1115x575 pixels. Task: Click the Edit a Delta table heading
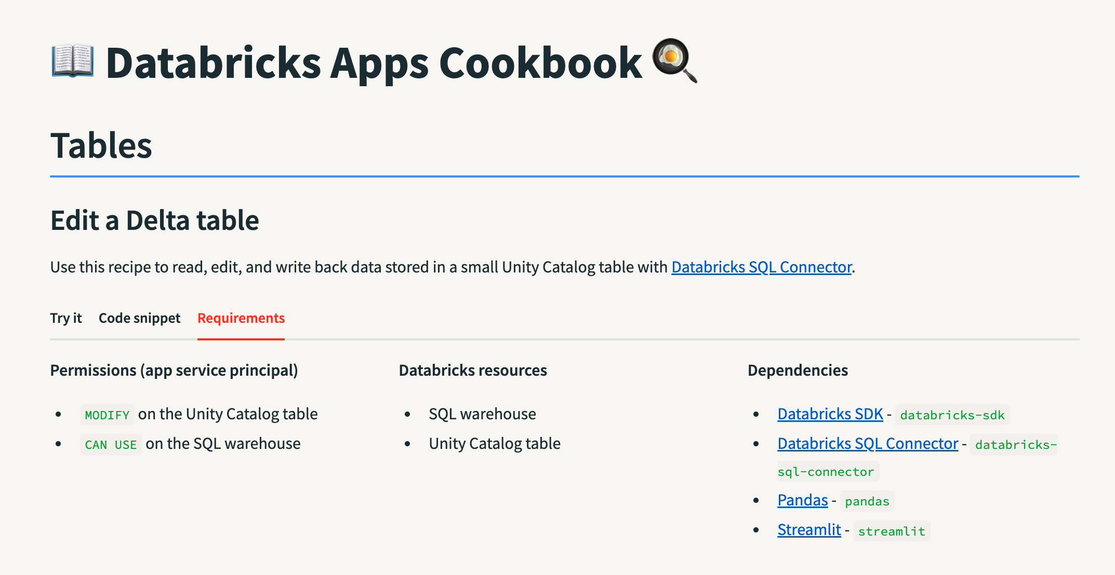(155, 220)
